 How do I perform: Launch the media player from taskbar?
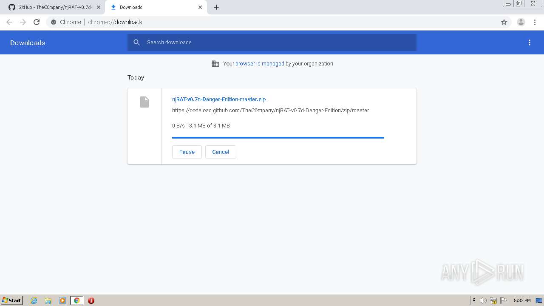click(x=62, y=300)
